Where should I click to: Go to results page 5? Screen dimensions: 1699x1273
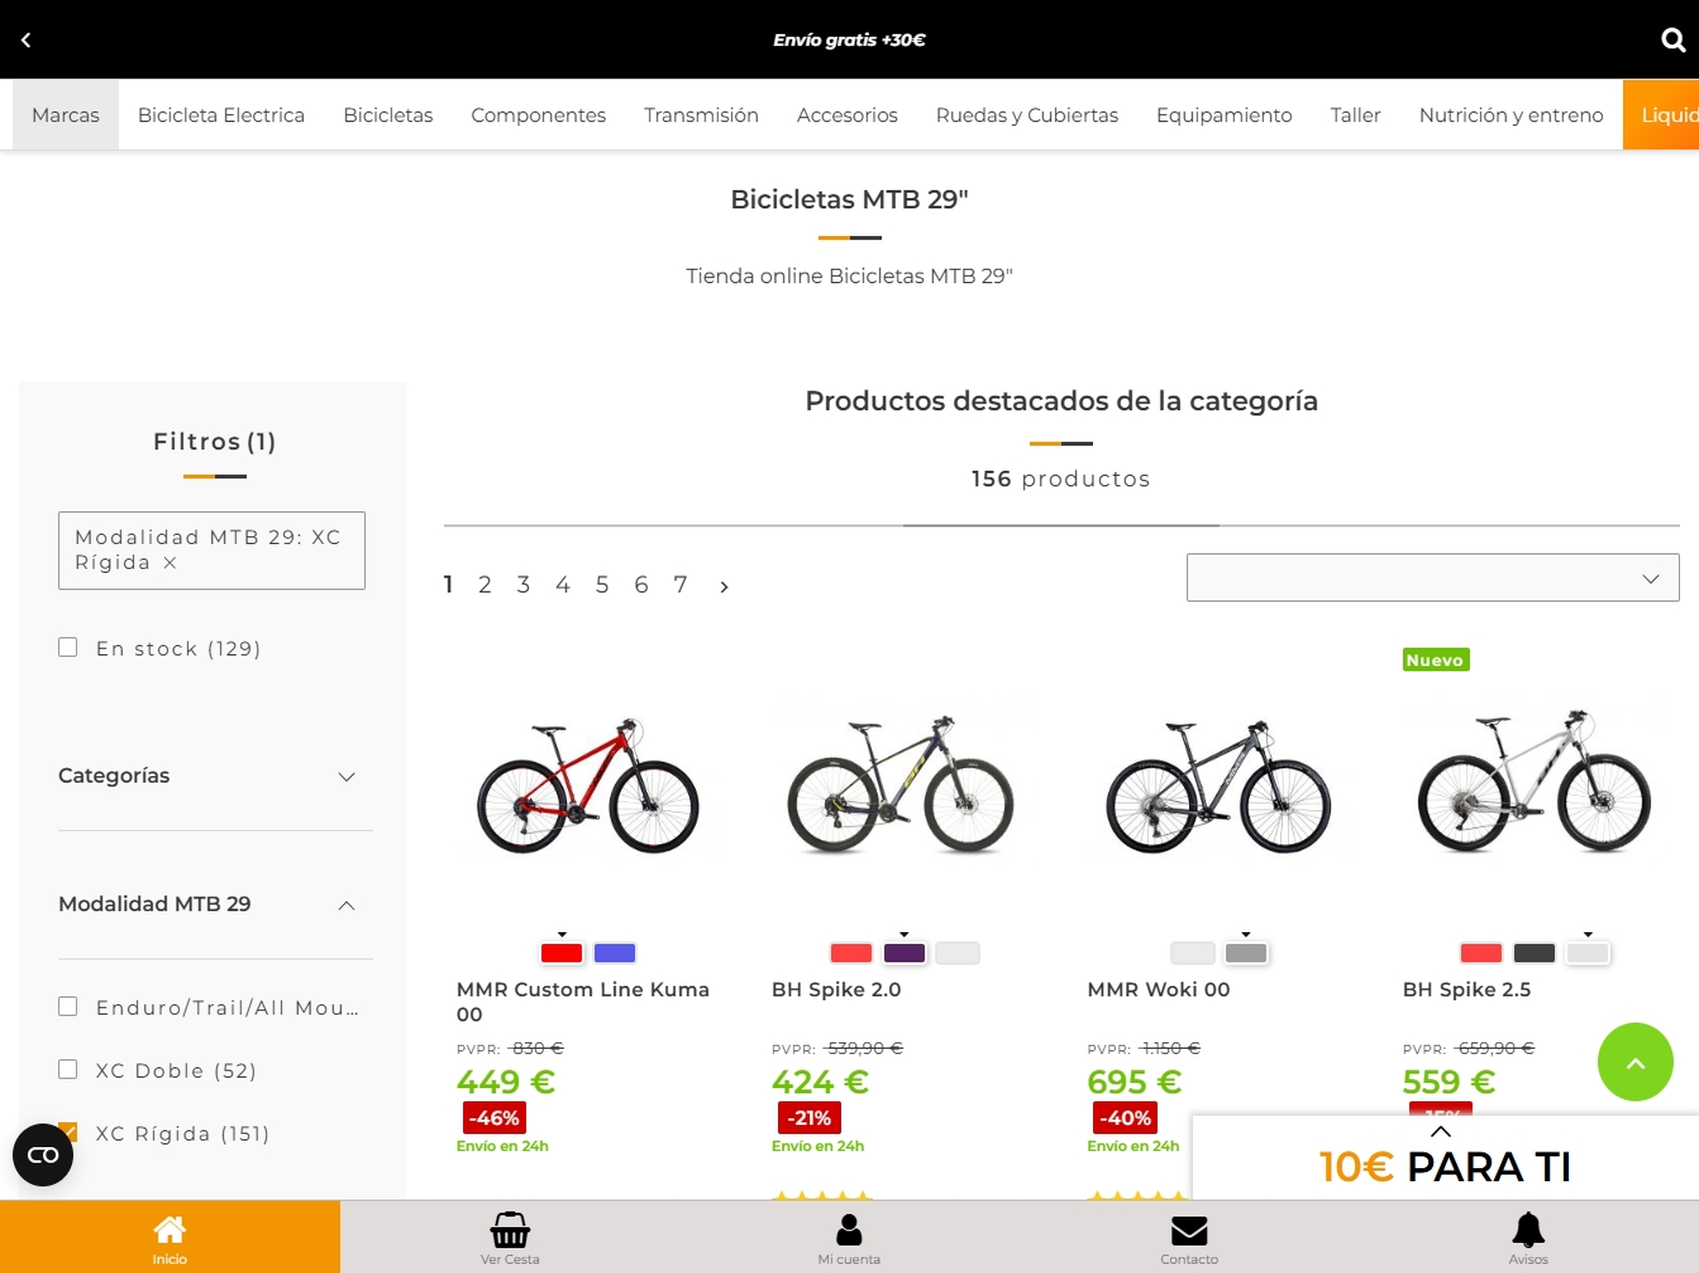602,585
